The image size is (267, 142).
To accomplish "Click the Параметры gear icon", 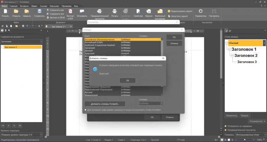I will tap(201, 11).
